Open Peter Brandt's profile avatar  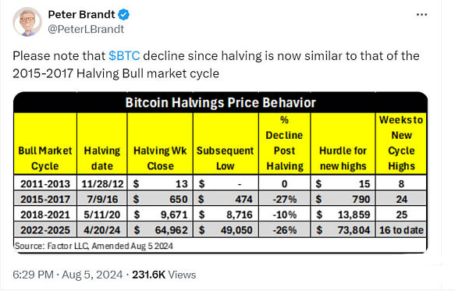coord(27,22)
